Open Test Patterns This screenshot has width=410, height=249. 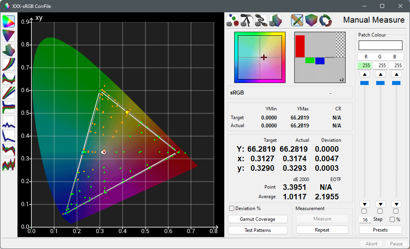tap(258, 230)
